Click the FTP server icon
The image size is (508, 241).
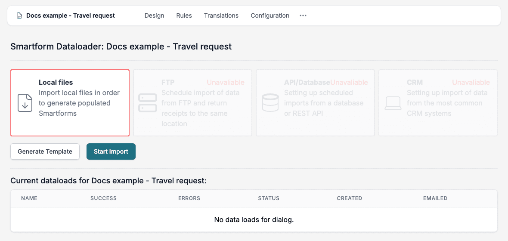tap(147, 103)
